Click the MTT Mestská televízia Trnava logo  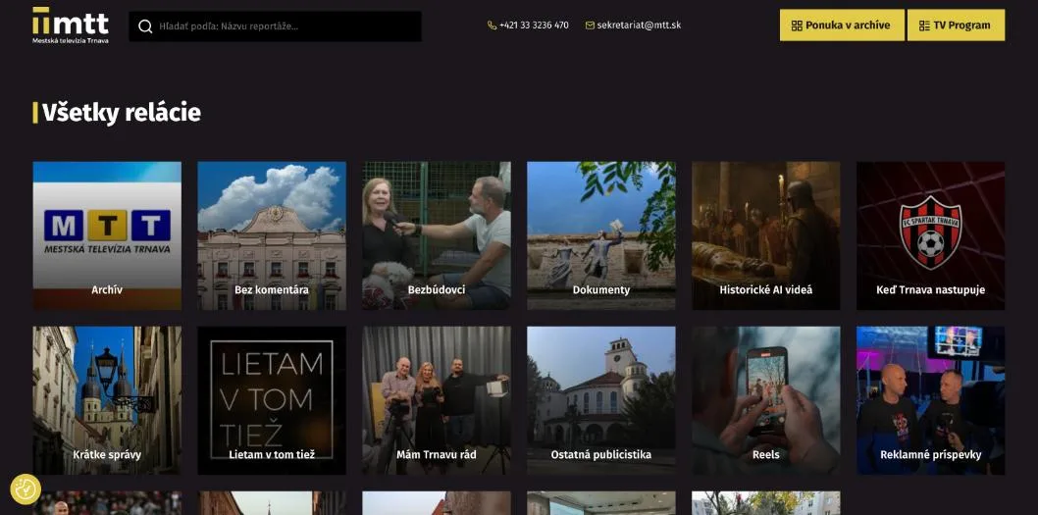71,26
